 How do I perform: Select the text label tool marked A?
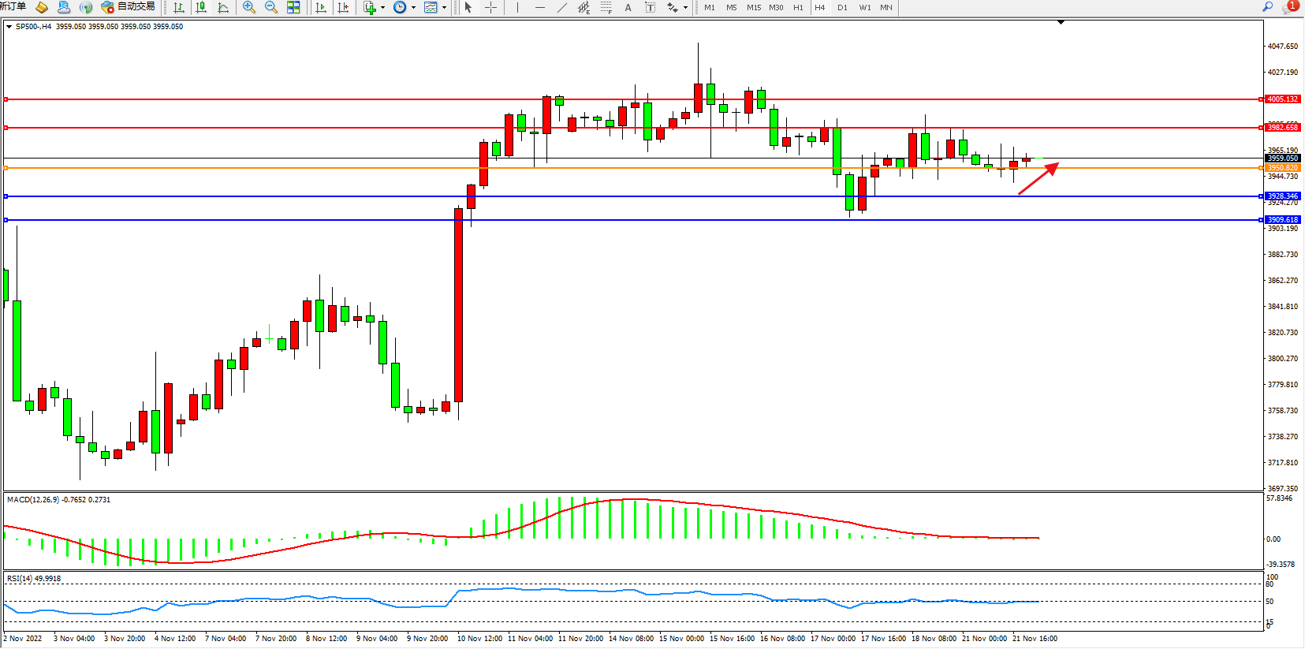pyautogui.click(x=628, y=7)
